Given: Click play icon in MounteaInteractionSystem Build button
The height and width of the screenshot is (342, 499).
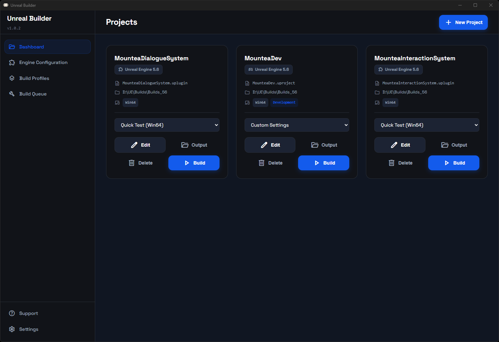Looking at the screenshot, I should (x=447, y=163).
